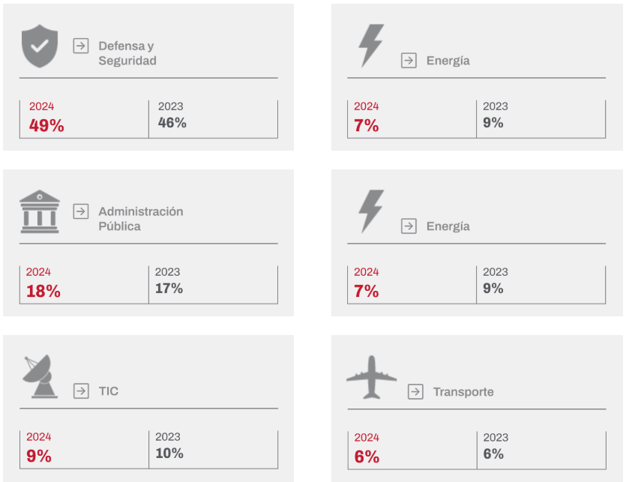Open the TIC sector link
Viewport: 626px width, 482px height.
109,391
